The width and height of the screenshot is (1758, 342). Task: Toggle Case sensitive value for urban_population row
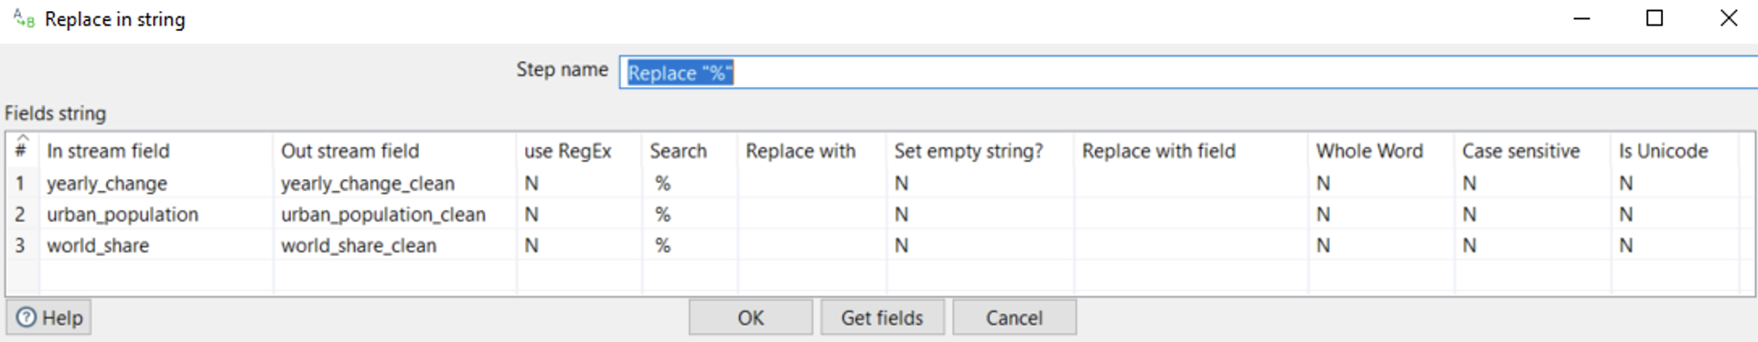pos(1531,214)
